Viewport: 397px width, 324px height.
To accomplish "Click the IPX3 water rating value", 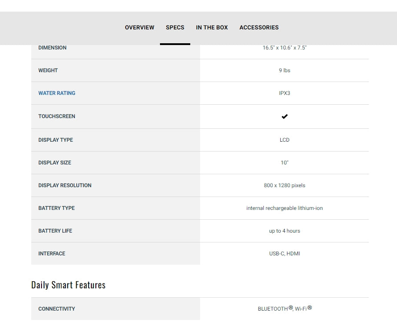I will click(x=284, y=93).
